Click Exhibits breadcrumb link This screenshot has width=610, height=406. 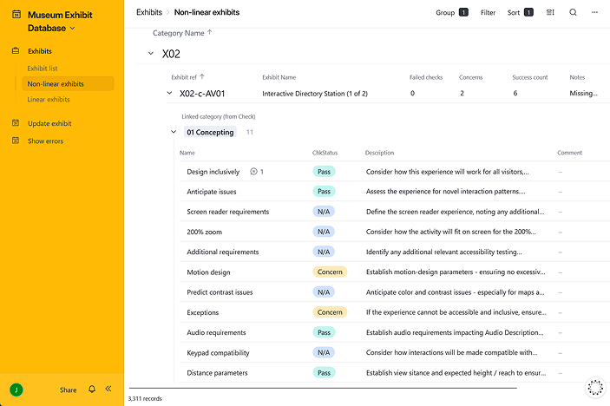coord(149,12)
